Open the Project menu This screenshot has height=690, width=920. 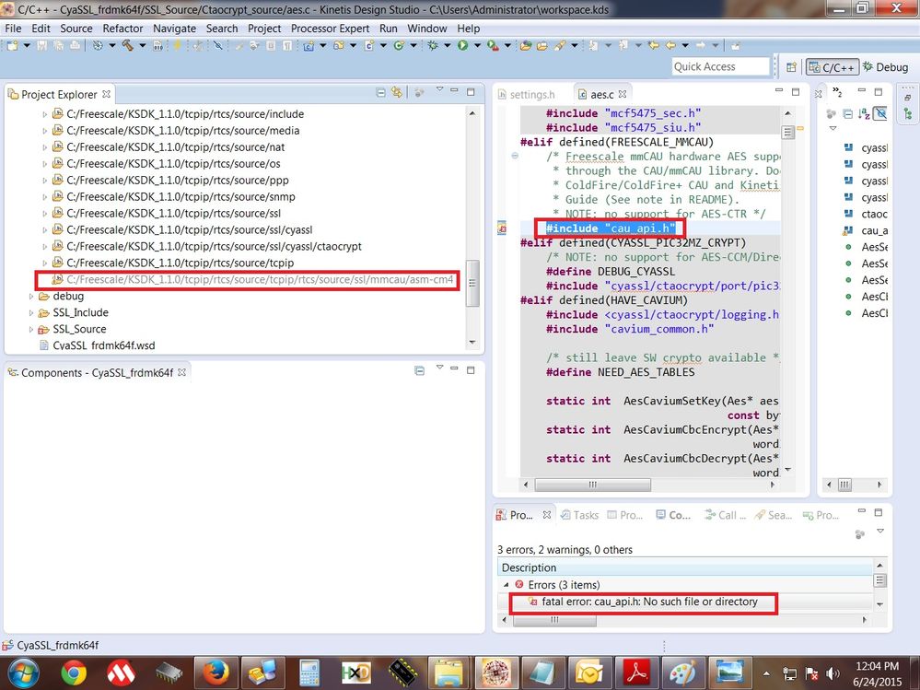point(264,29)
